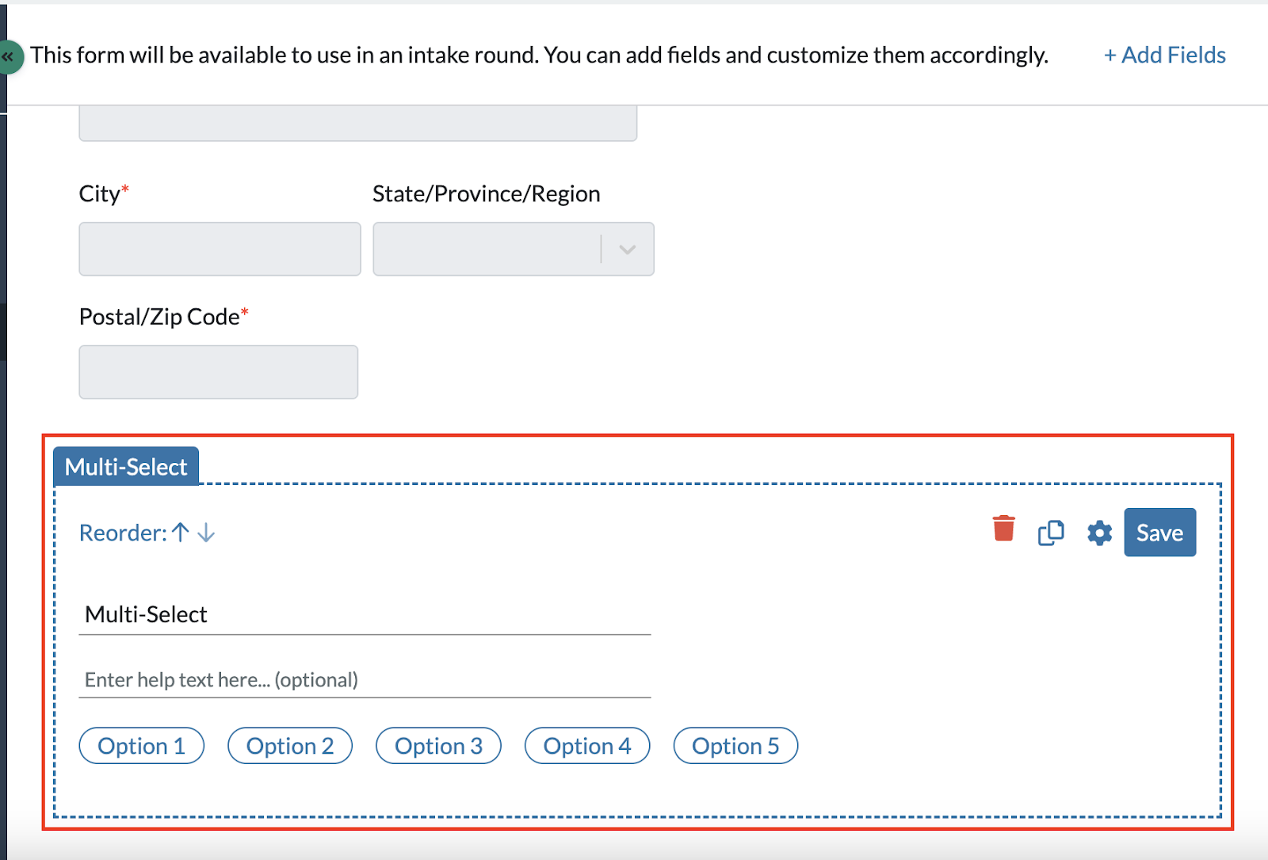Image resolution: width=1268 pixels, height=860 pixels.
Task: Expand the State field chevron arrow
Action: [x=627, y=249]
